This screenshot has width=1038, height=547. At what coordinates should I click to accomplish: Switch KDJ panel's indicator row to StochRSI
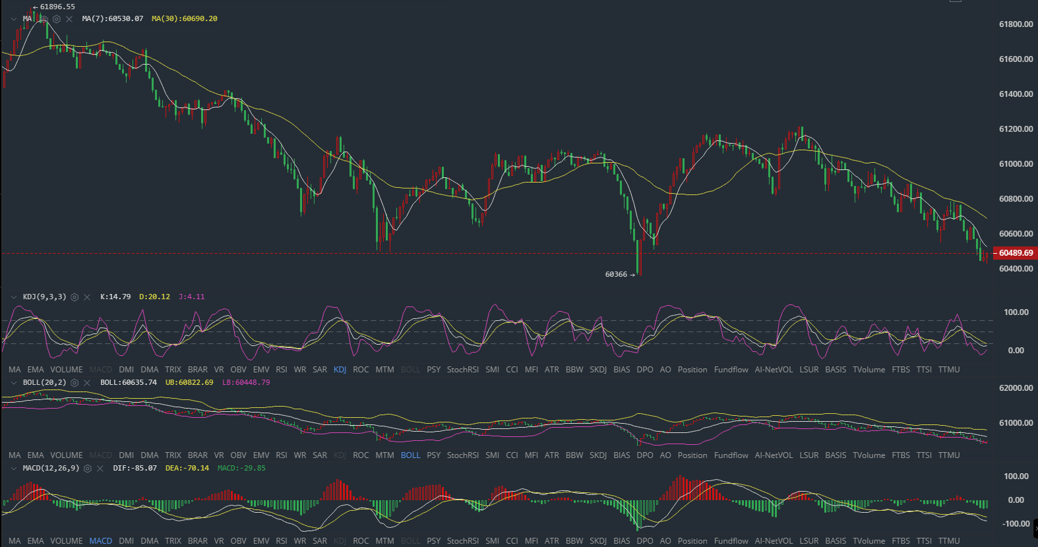pos(463,370)
